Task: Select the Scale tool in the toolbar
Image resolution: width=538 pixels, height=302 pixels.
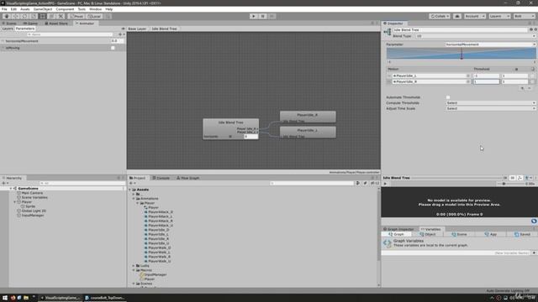Action: point(34,16)
